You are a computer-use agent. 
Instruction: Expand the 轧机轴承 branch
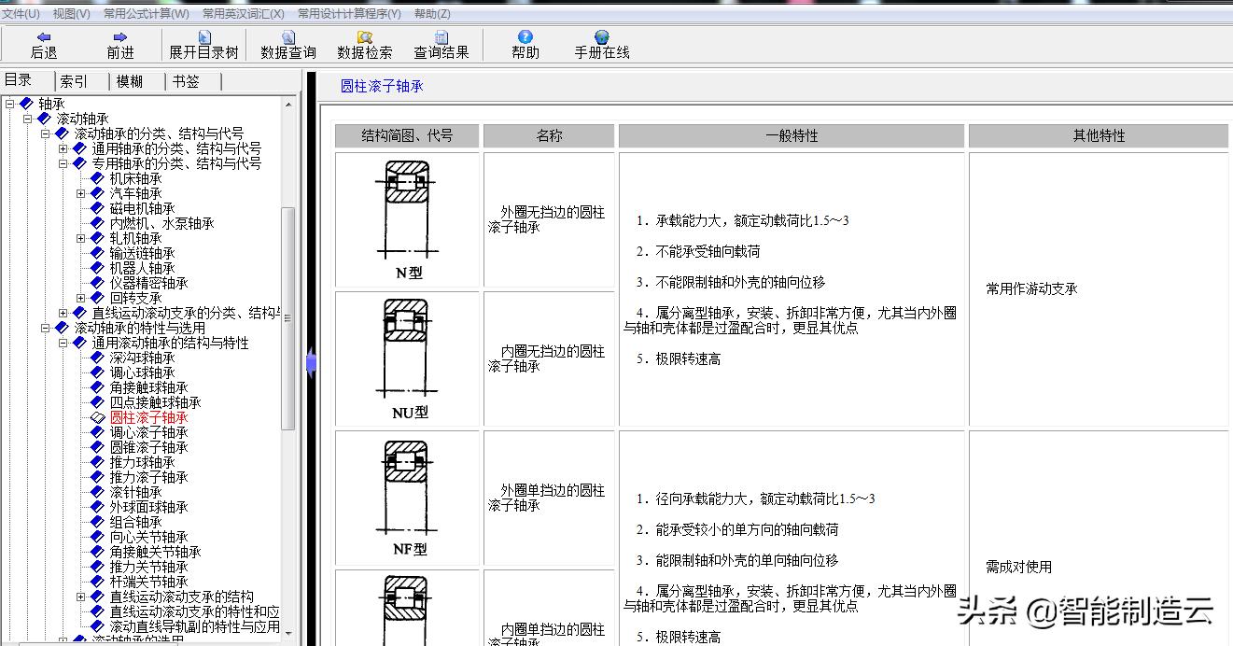82,237
